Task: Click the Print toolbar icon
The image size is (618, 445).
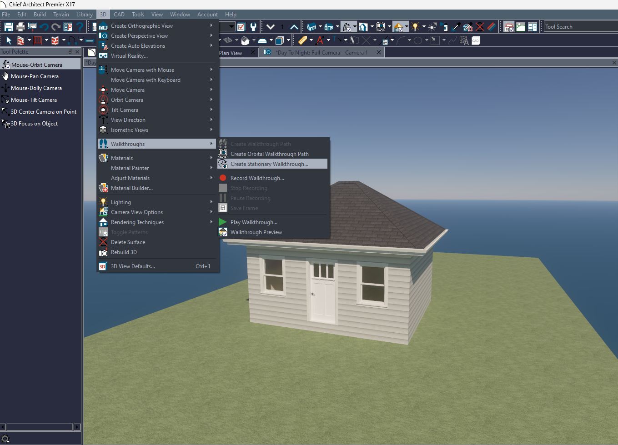Action: tap(20, 27)
